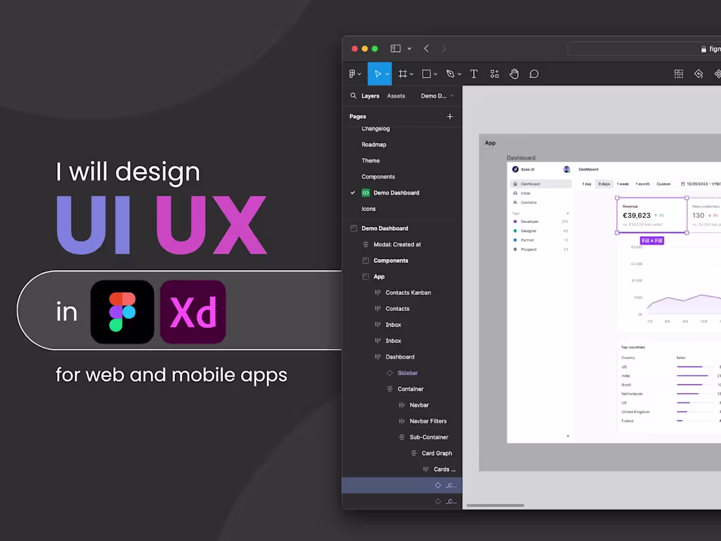Switch to the Layers tab
Screen dimensions: 721x541
click(x=370, y=96)
